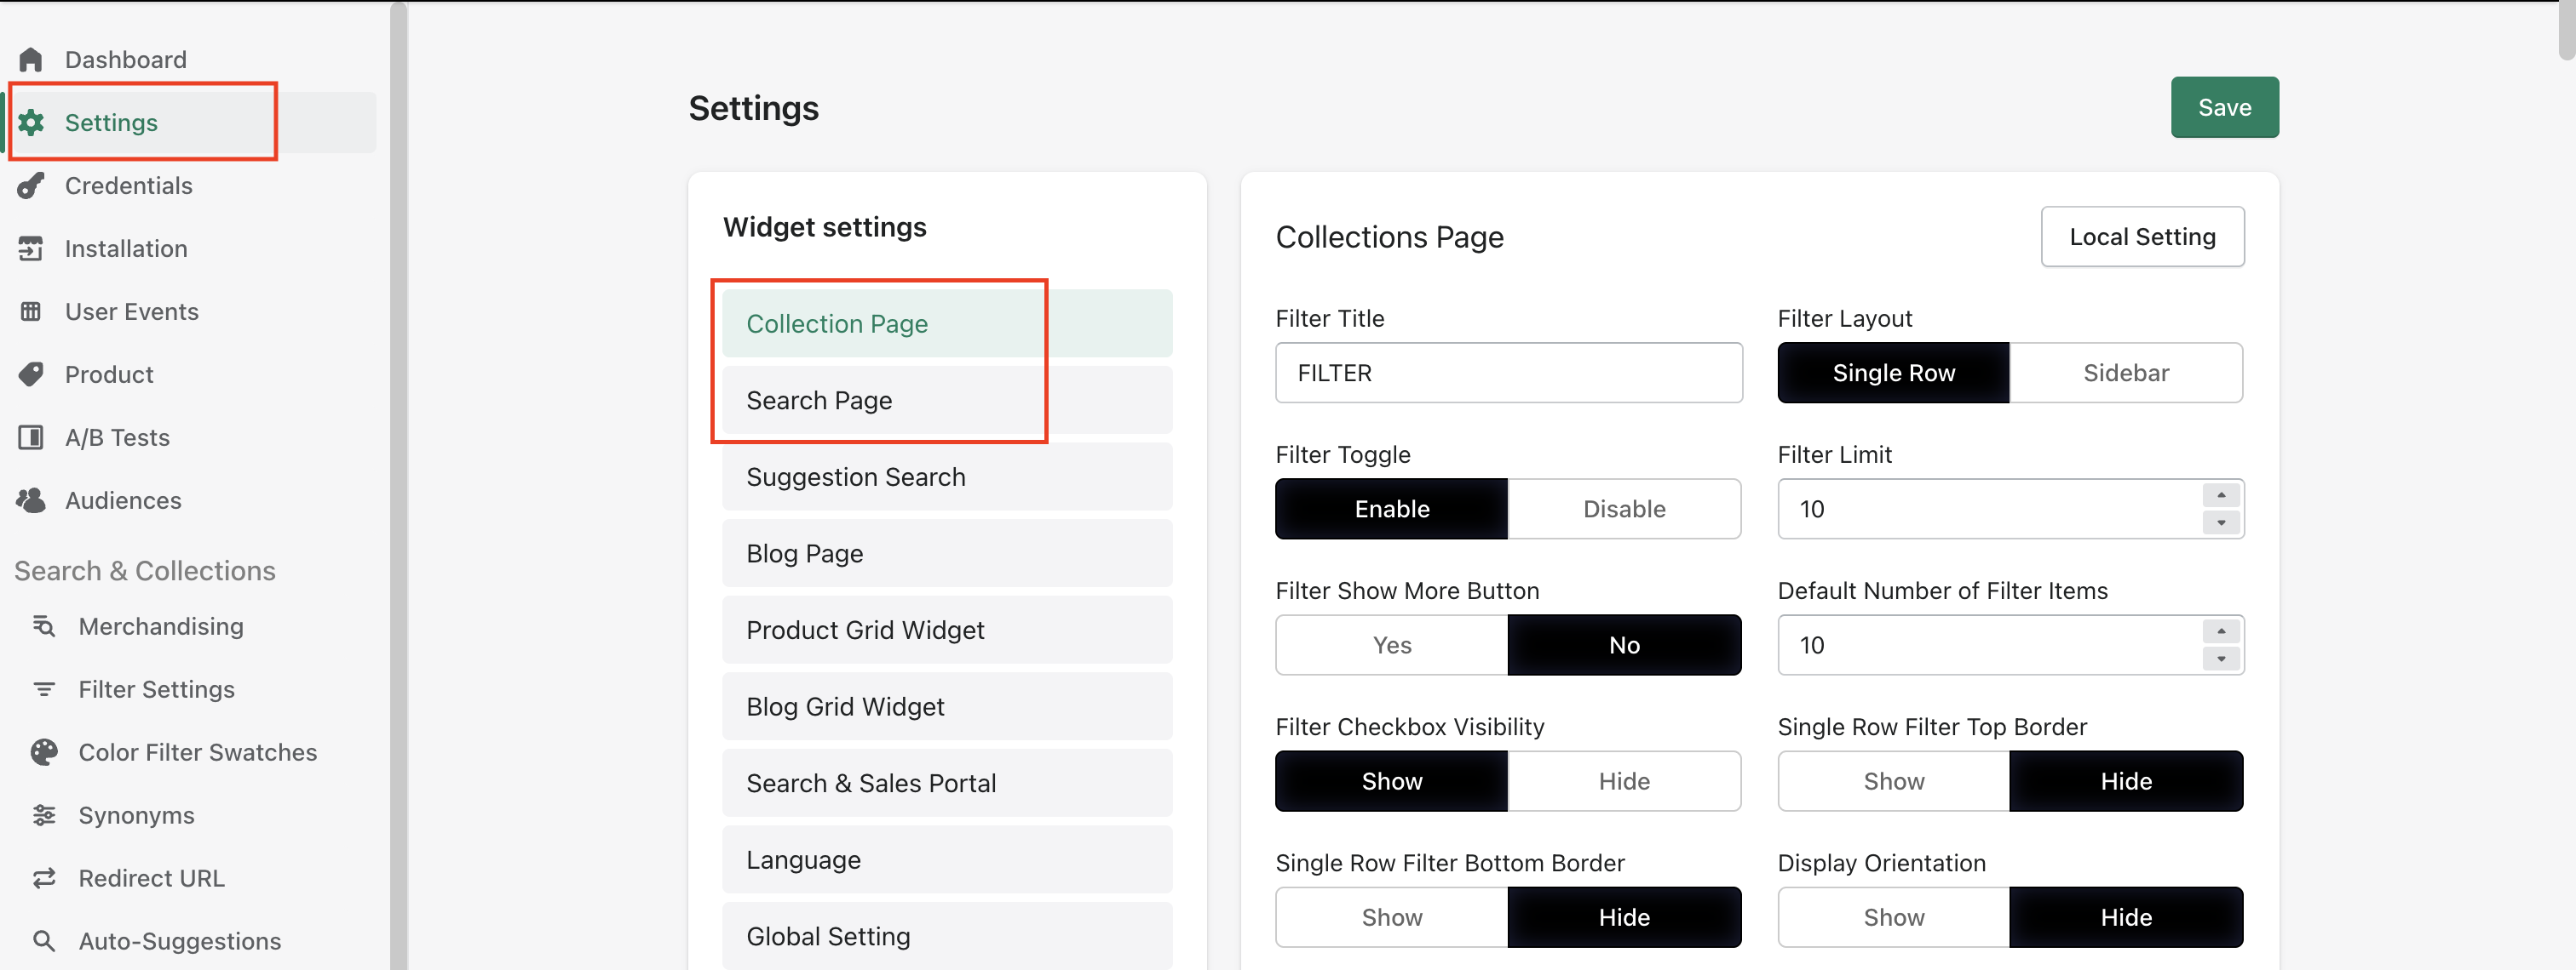Set Filter Layout to Sidebar
The width and height of the screenshot is (2576, 970).
[2125, 373]
